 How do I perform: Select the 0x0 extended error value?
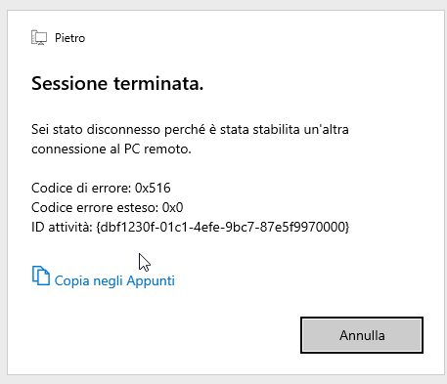(172, 207)
